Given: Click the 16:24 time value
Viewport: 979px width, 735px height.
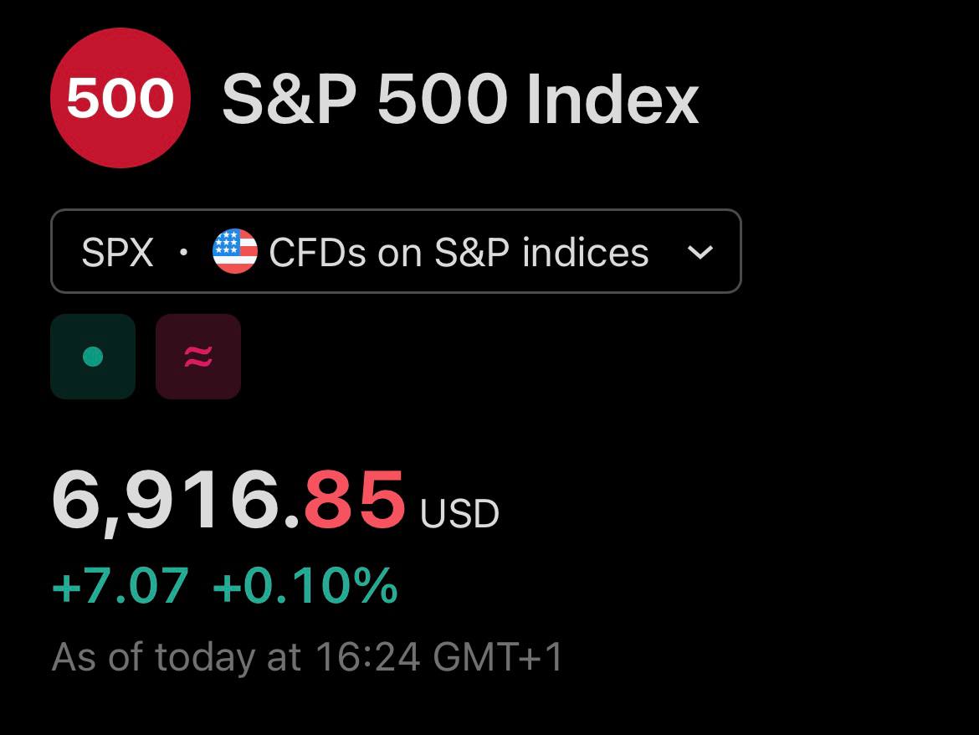Looking at the screenshot, I should pos(367,657).
